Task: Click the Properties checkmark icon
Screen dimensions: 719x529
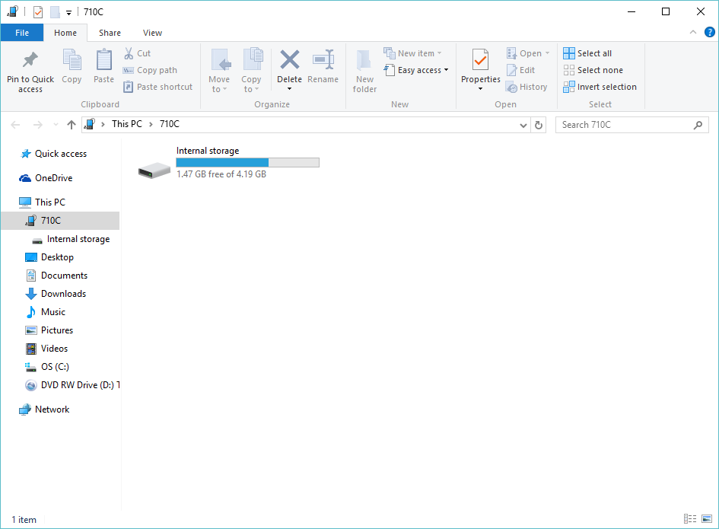Action: (x=480, y=60)
